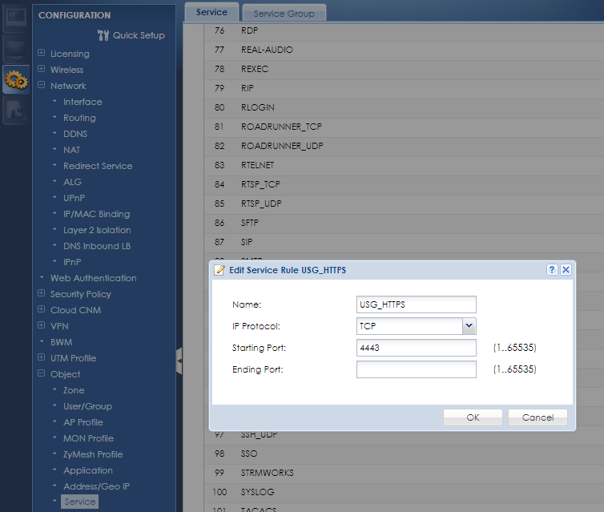Click the Quick Setup tools icon
Viewport: 604px width, 512px height.
(x=103, y=35)
